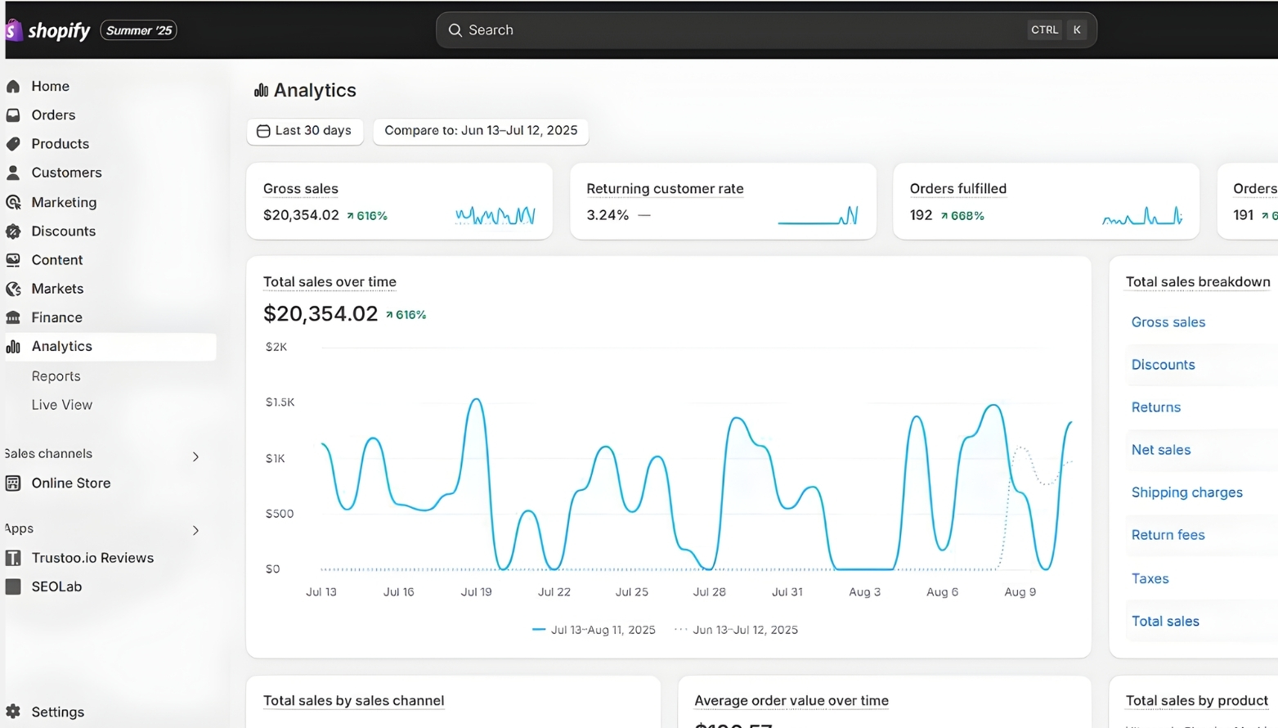Click the Marketing target icon
The width and height of the screenshot is (1278, 728).
pyautogui.click(x=13, y=202)
